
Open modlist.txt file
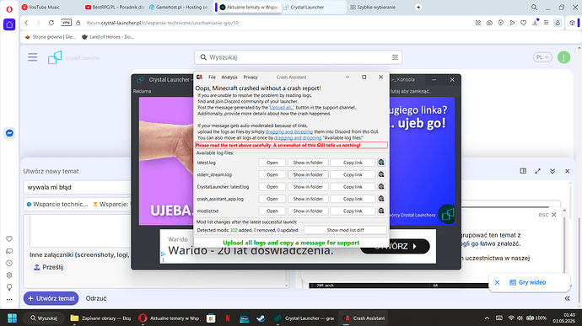[272, 211]
